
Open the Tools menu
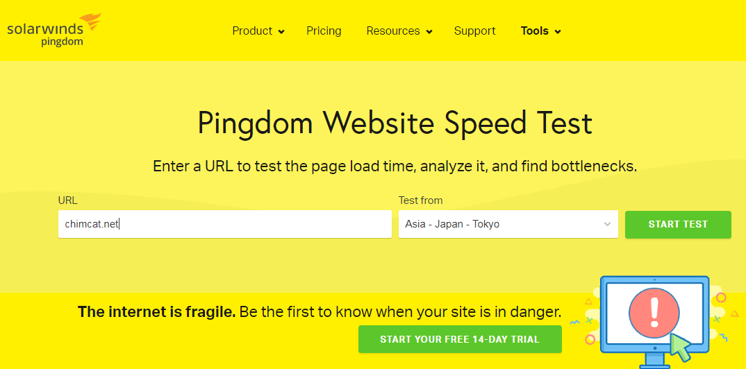pos(540,31)
